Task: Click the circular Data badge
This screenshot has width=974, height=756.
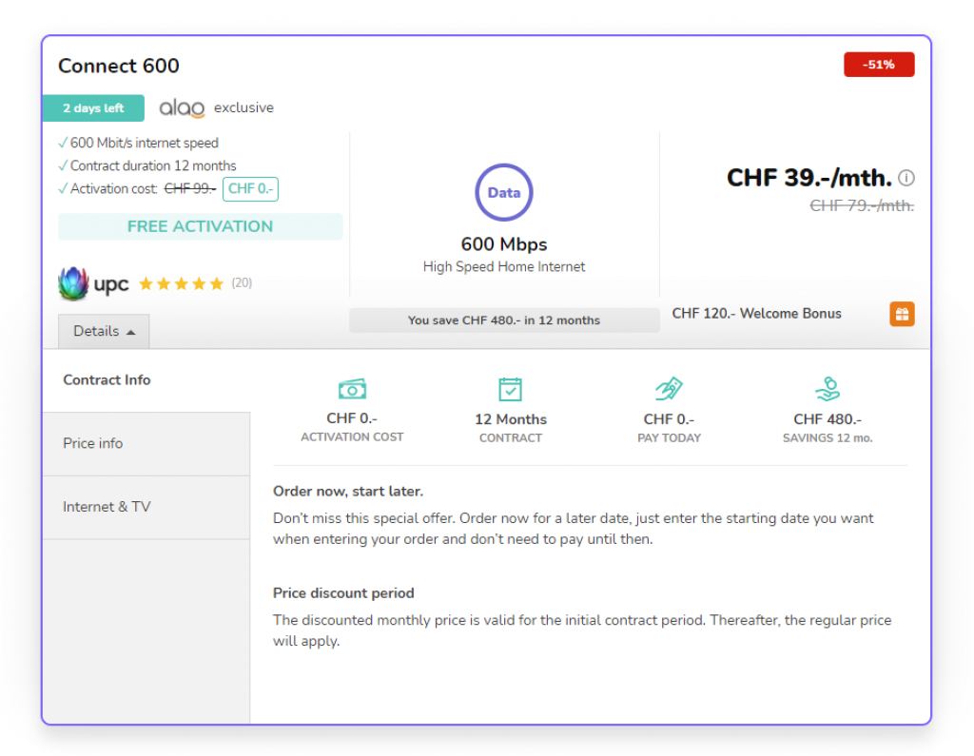Action: (503, 192)
